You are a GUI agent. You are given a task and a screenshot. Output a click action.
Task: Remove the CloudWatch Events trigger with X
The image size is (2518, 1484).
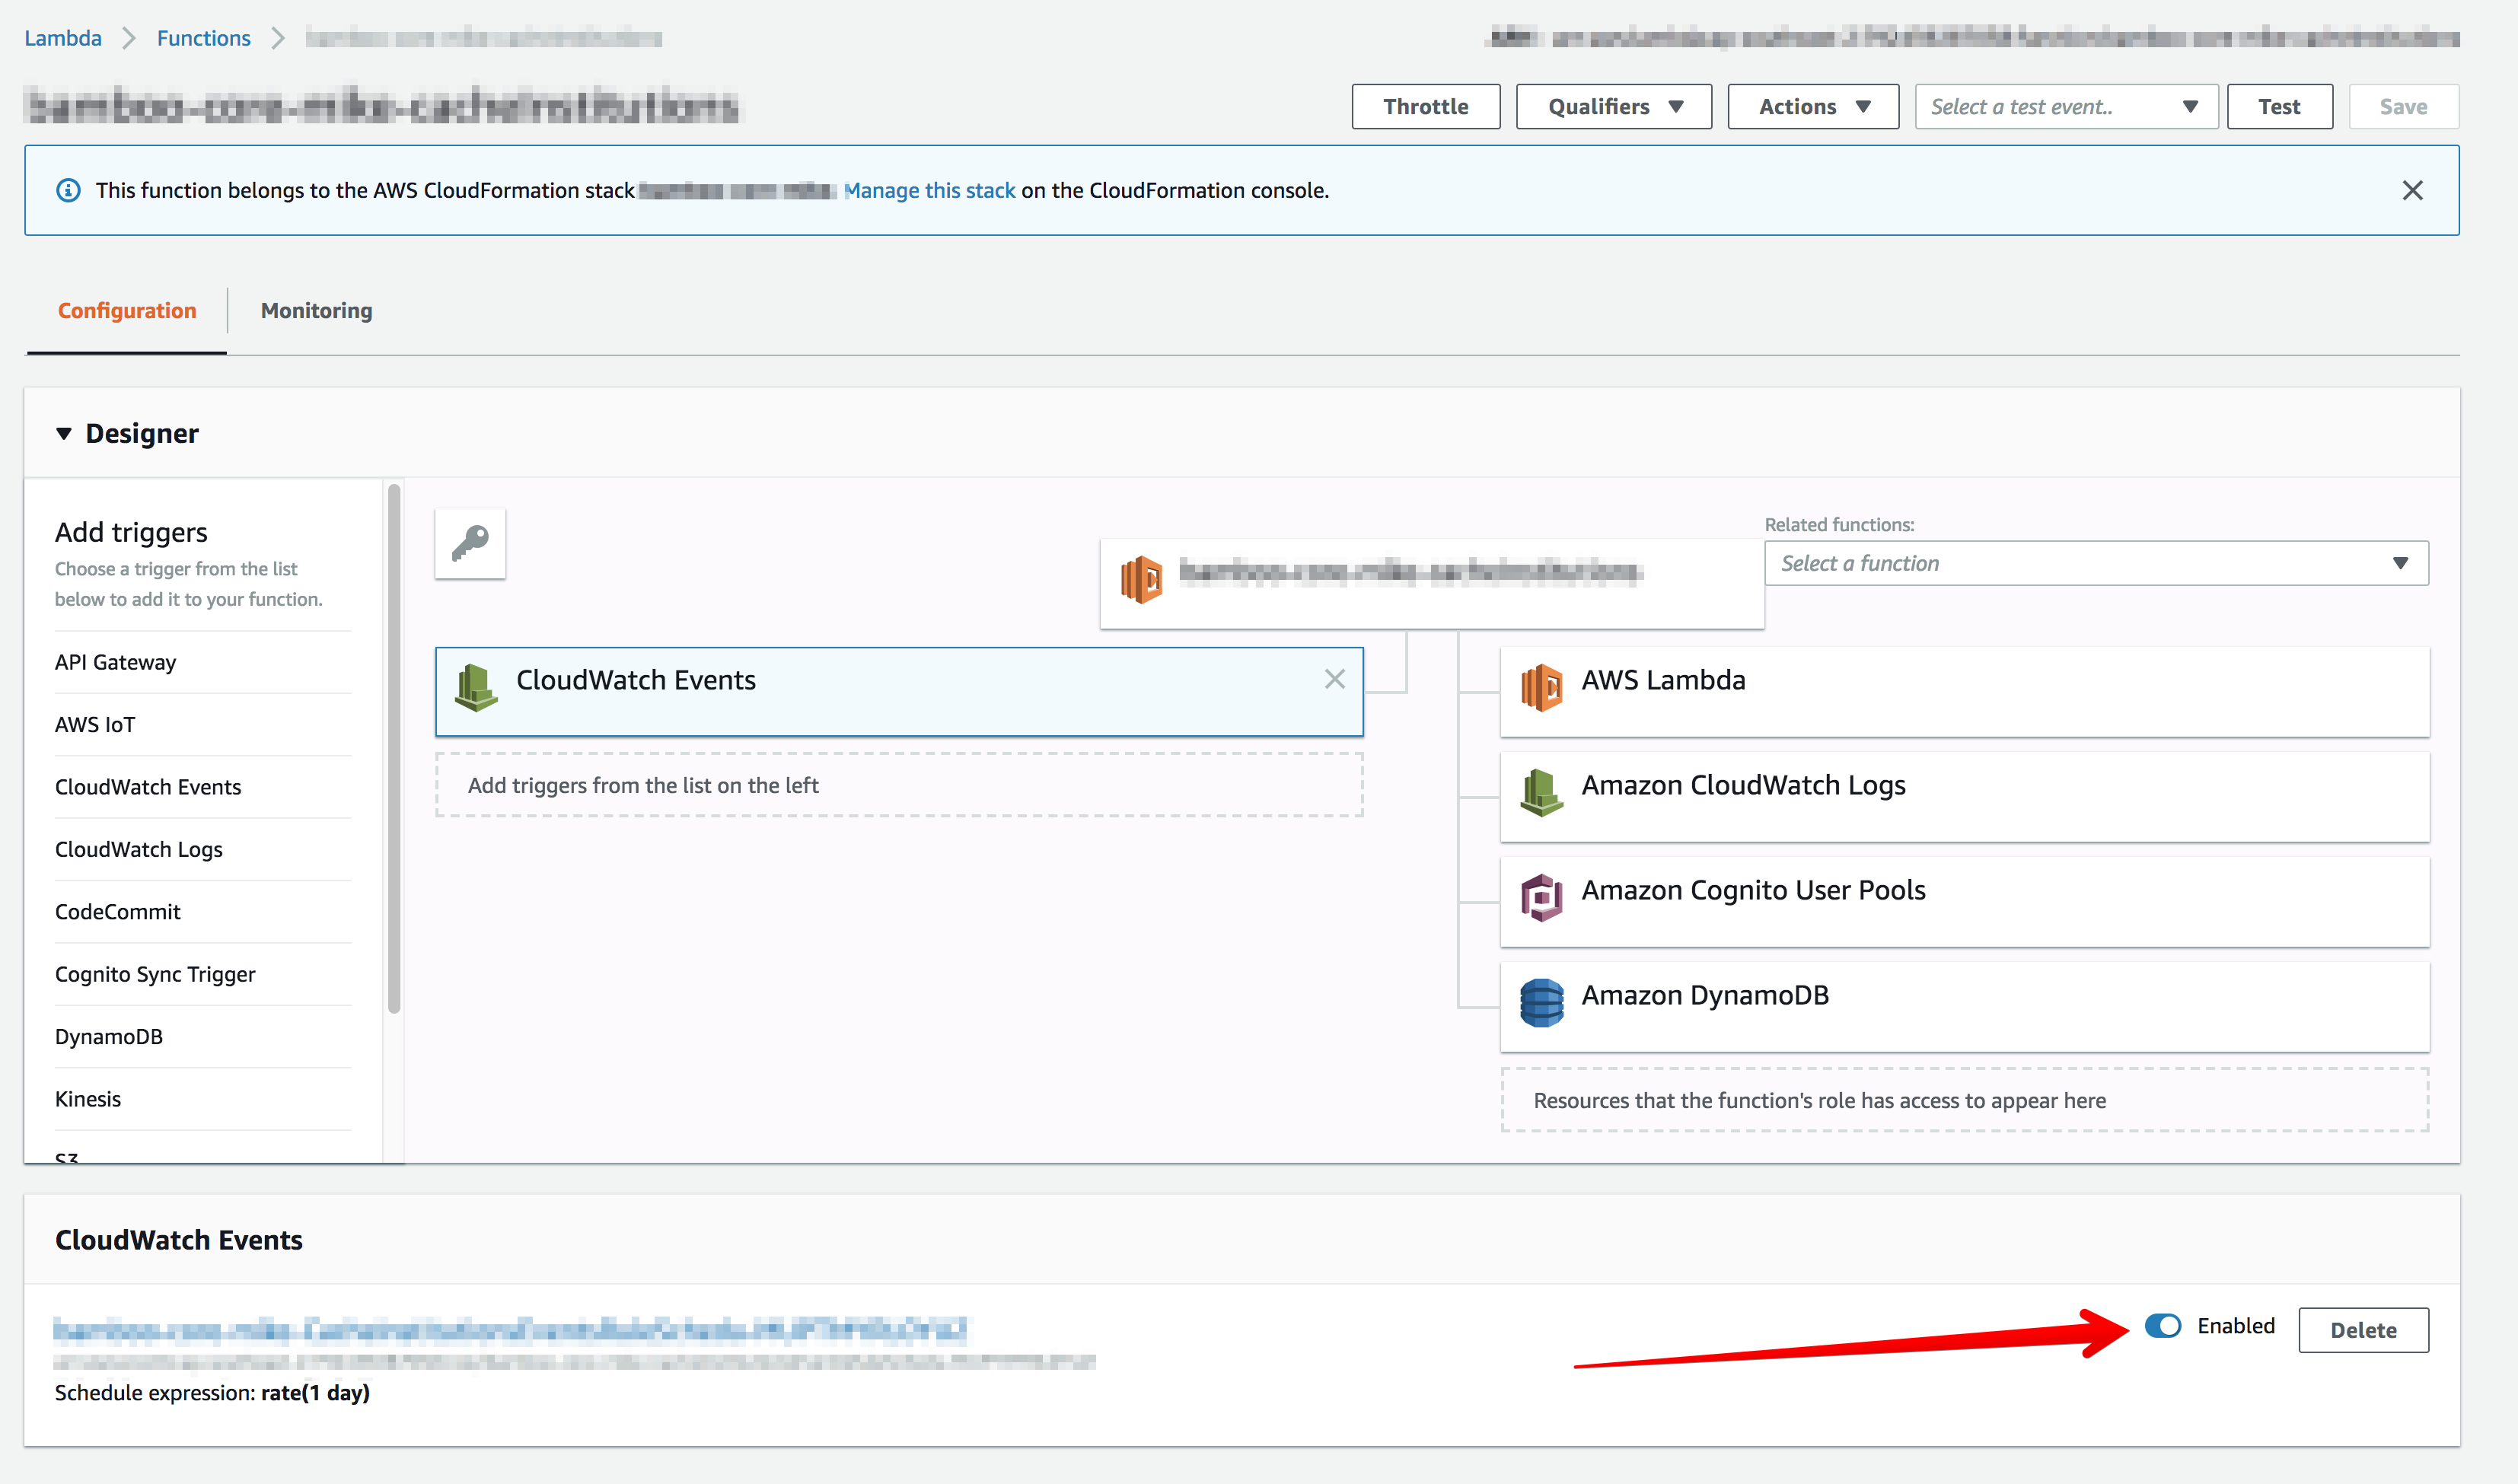[1334, 679]
